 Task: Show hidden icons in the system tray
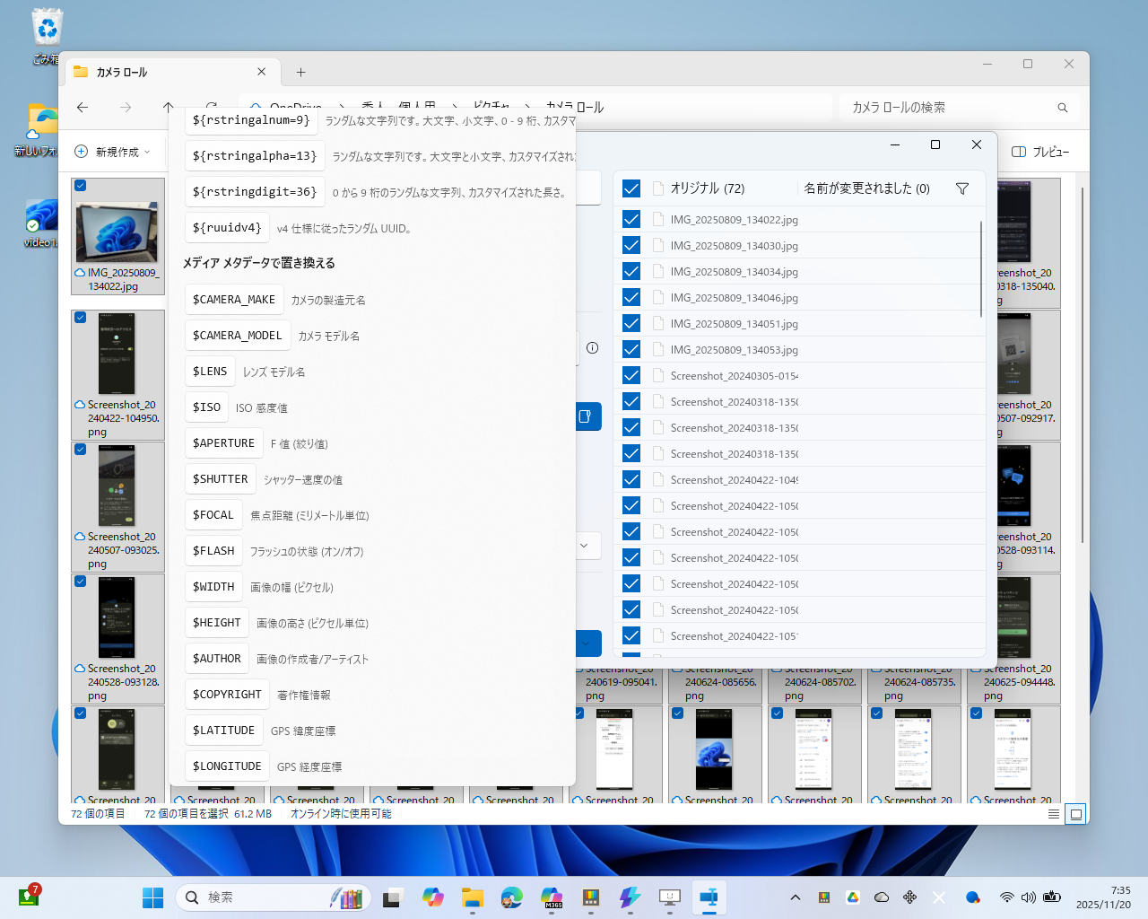795,897
